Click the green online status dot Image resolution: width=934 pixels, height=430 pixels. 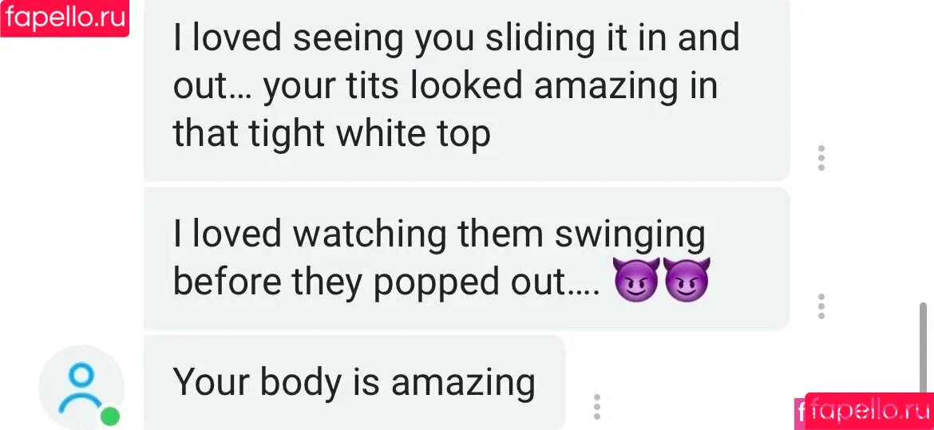pyautogui.click(x=109, y=416)
